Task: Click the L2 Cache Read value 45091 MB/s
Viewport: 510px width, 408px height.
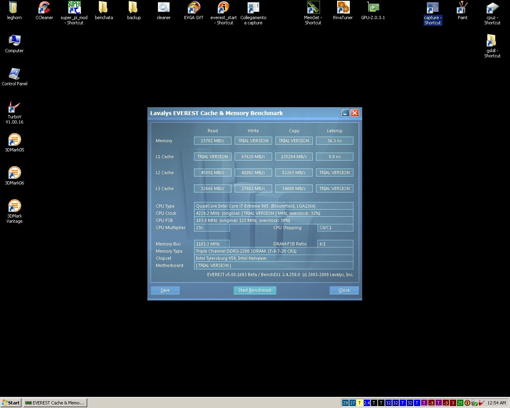Action: (212, 173)
